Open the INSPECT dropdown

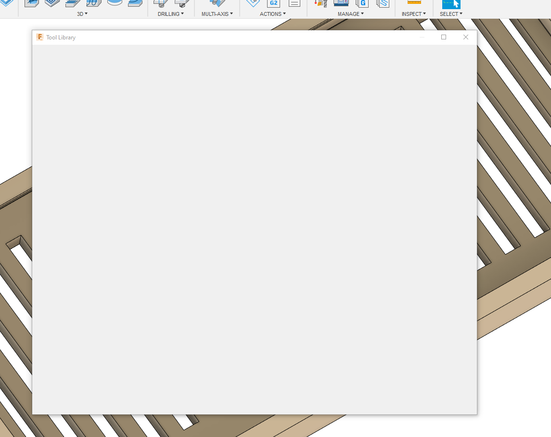(x=413, y=14)
